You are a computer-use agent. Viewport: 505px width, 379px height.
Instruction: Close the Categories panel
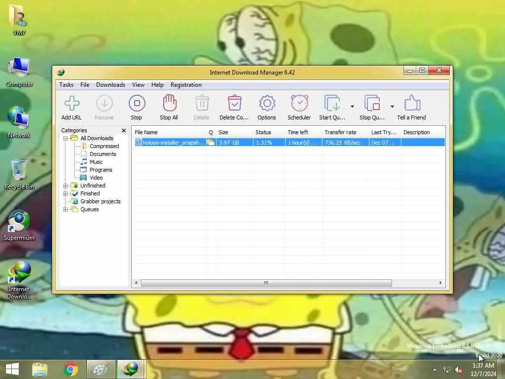[x=124, y=130]
